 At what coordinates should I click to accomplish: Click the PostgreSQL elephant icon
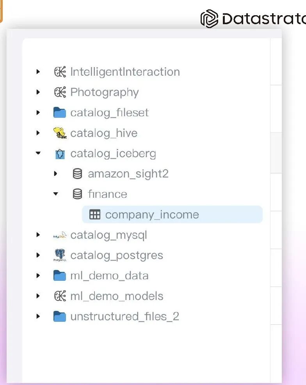60,255
